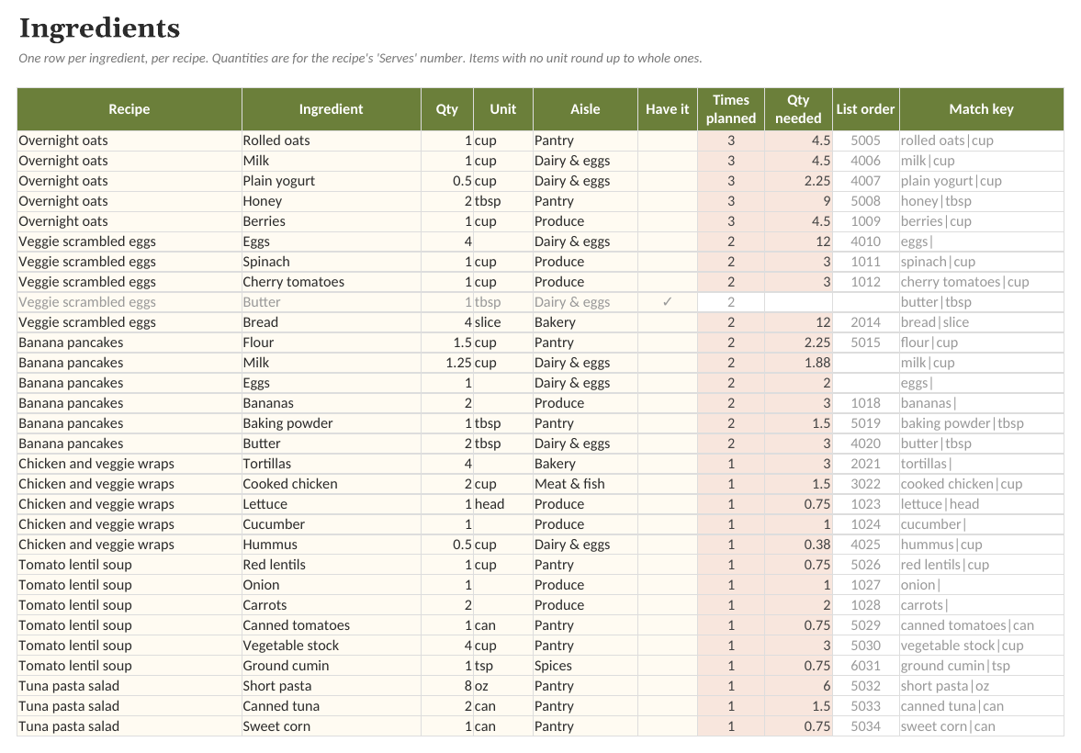Click the Cooked chicken ingredient cell
This screenshot has width=1081, height=753.
[331, 484]
